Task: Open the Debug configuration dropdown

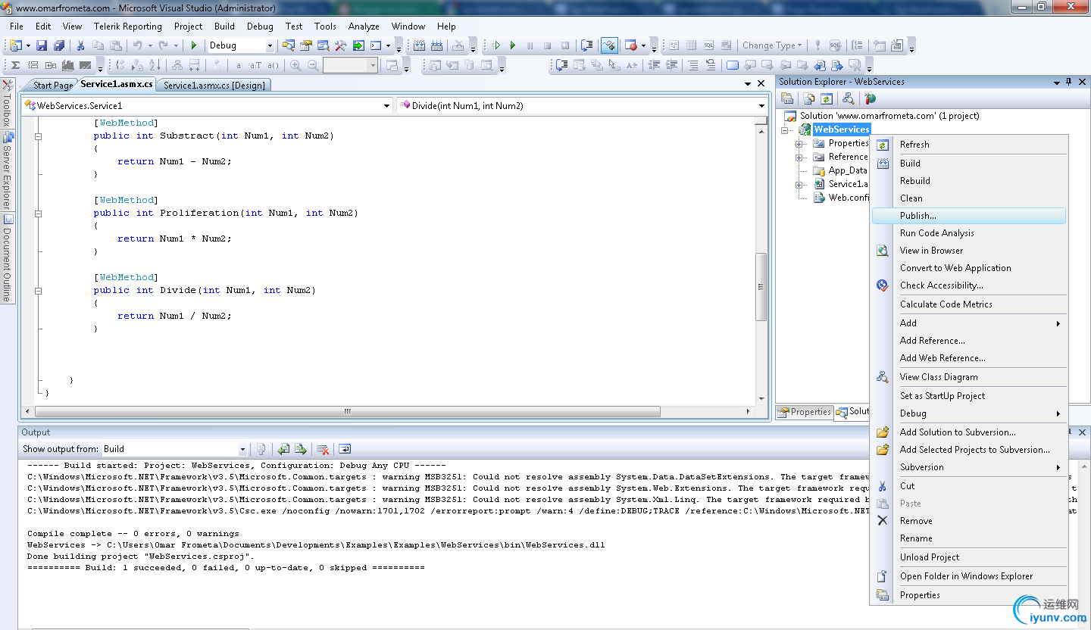Action: [x=270, y=45]
